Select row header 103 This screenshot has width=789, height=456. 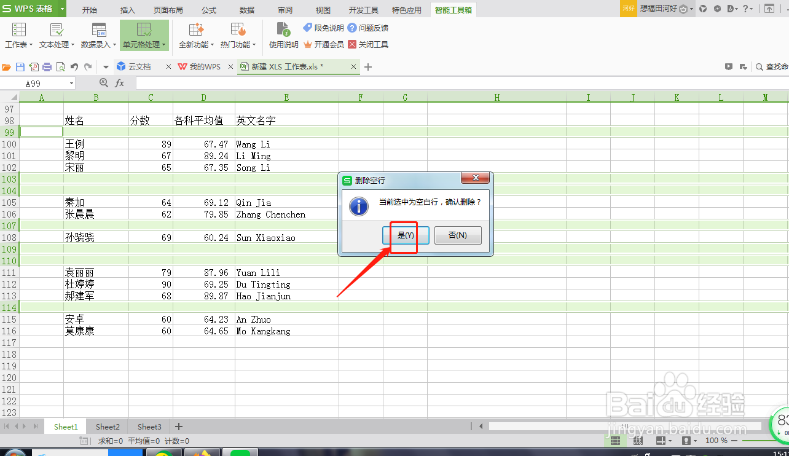[9, 179]
